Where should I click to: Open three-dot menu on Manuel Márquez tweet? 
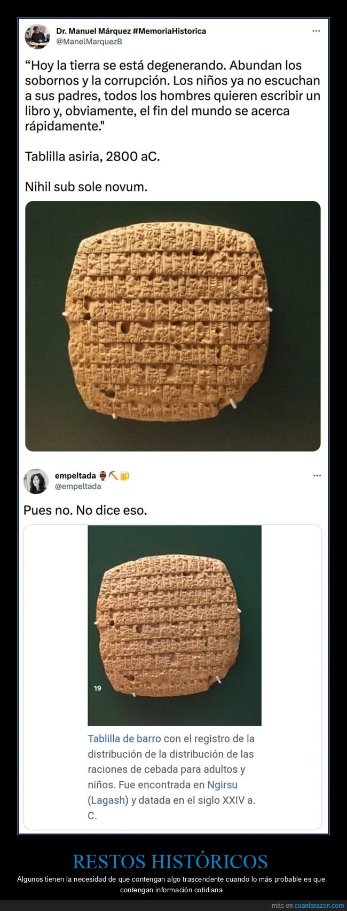316,31
